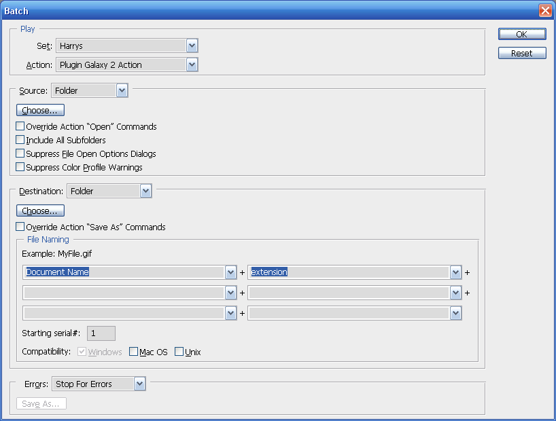Toggle Suppress File Open Options Dialogs
Image resolution: width=556 pixels, height=421 pixels.
(x=20, y=153)
